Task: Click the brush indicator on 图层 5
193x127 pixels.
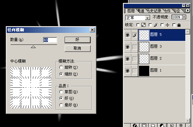Action: point(134,35)
